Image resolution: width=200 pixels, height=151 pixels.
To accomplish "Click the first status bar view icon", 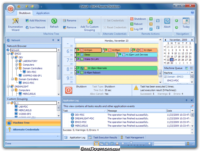I will [97, 144].
